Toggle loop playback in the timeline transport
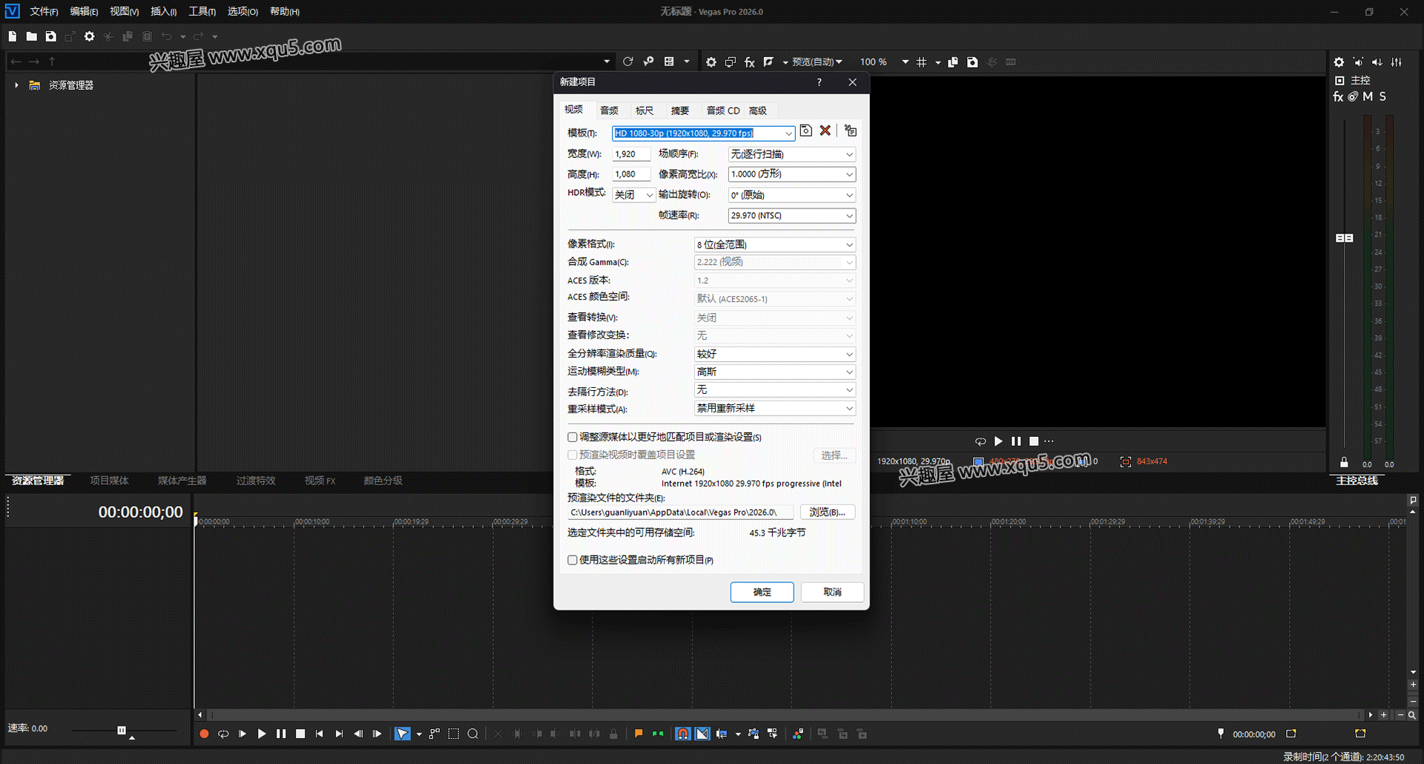This screenshot has width=1424, height=764. pyautogui.click(x=223, y=734)
